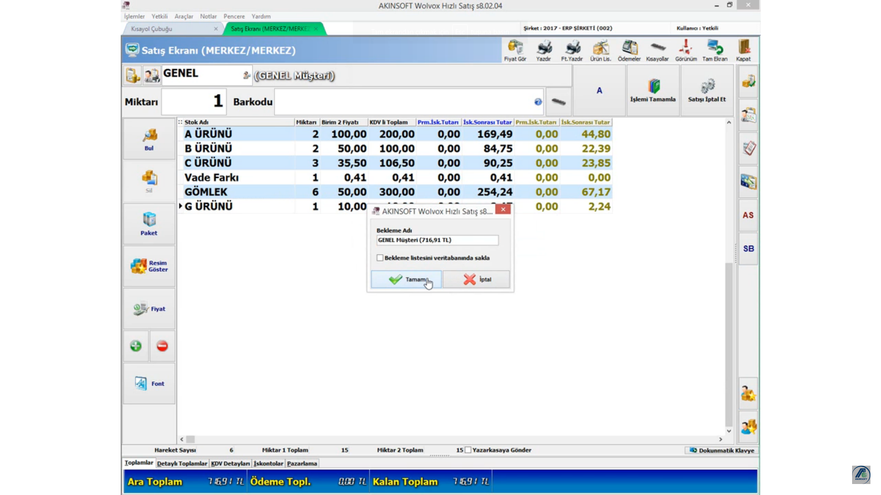Click the barcode scanner icon beside Barkodu field
881x495 pixels.
pos(558,102)
